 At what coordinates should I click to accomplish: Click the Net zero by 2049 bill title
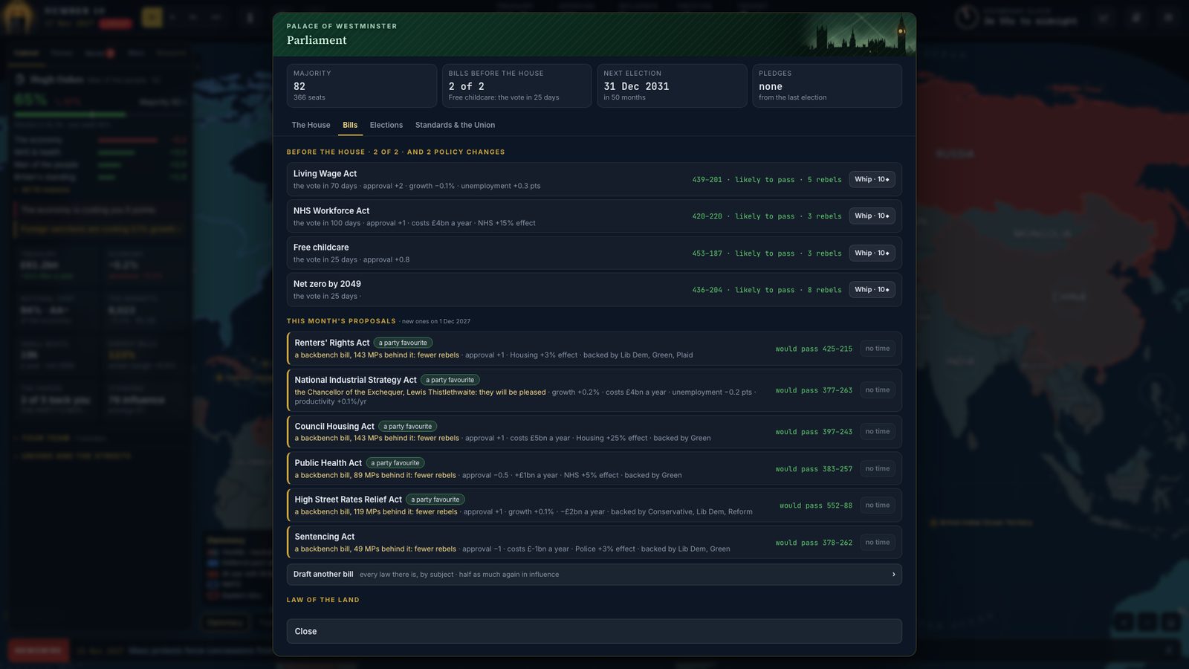coord(327,284)
